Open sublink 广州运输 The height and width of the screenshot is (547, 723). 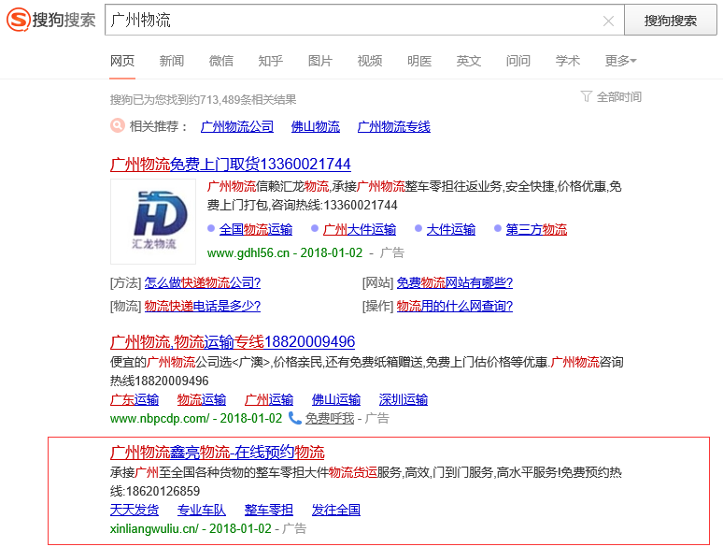click(269, 400)
